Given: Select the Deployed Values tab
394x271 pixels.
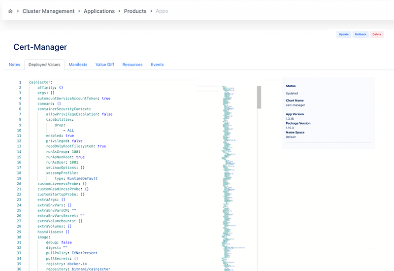Looking at the screenshot, I should click(44, 65).
